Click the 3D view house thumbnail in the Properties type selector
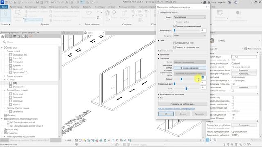The width and height of the screenshot is (262, 147). [212, 40]
